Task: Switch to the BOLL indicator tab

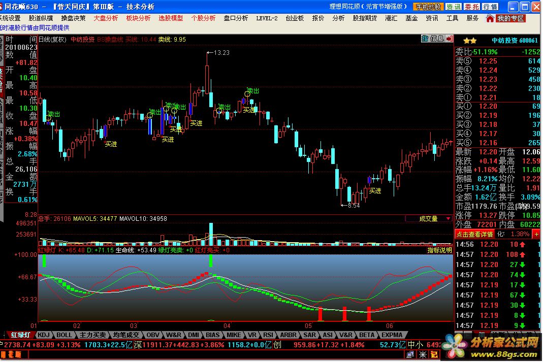Action: pyautogui.click(x=64, y=335)
